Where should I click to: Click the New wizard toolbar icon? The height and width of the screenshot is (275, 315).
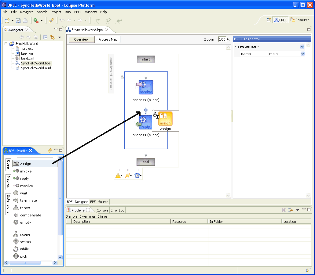pos(7,20)
